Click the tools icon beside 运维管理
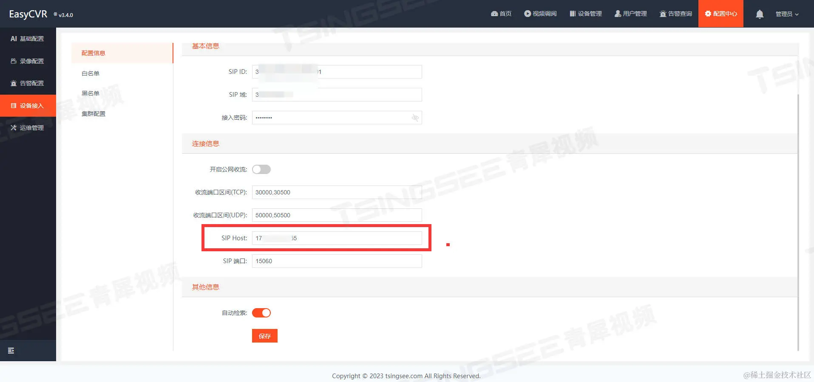 pyautogui.click(x=14, y=128)
